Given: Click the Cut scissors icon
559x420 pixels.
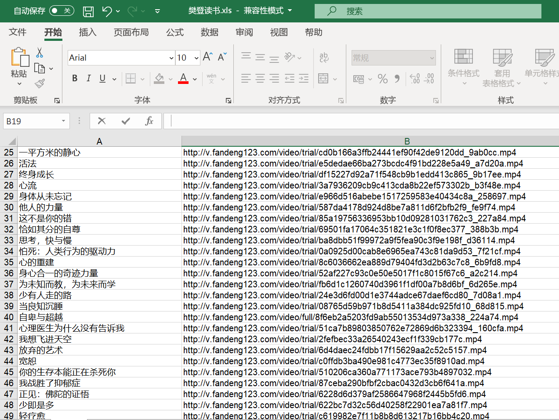Looking at the screenshot, I should tap(40, 53).
